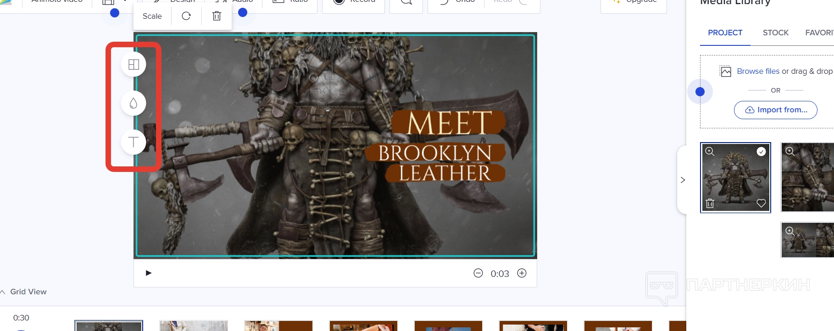Viewport: 834px width, 331px height.
Task: Click the 0:03 block duration value
Action: [x=500, y=274]
